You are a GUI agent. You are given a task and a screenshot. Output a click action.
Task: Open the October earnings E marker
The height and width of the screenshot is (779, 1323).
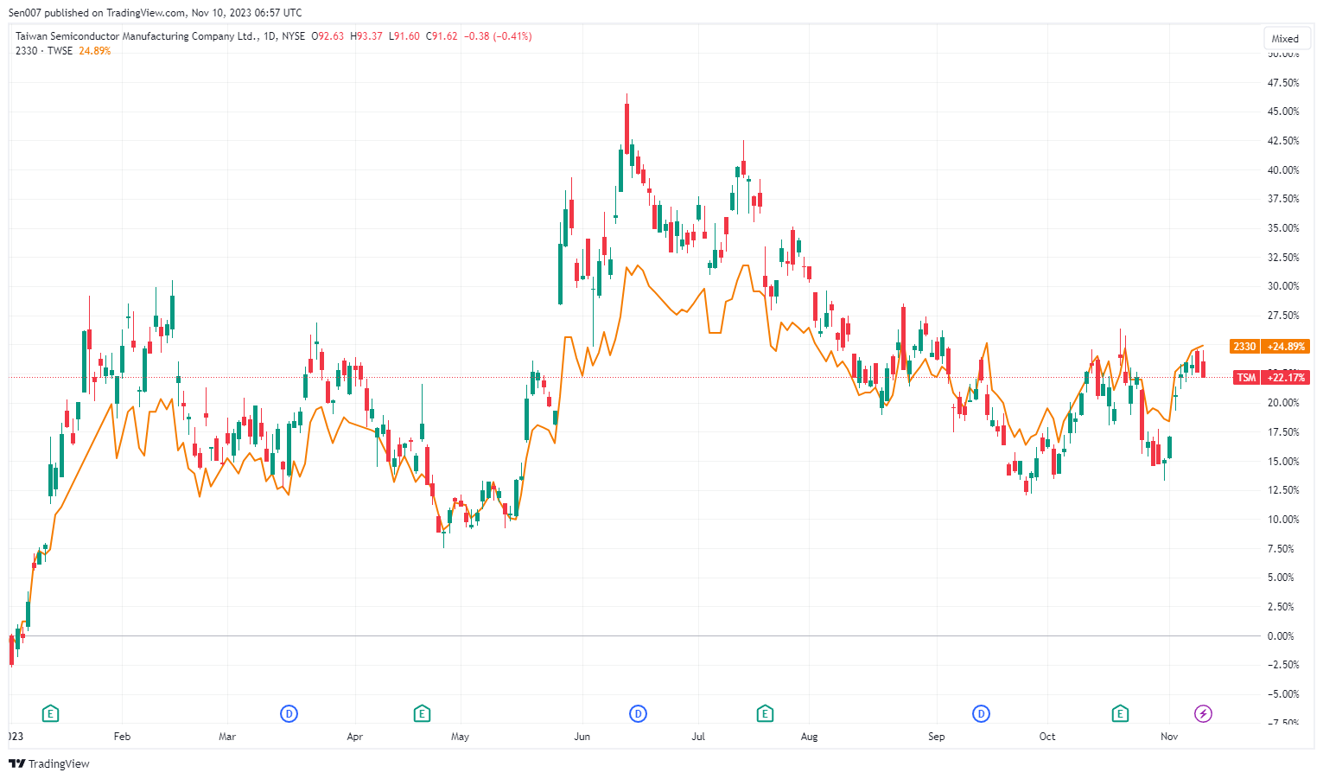(x=1120, y=713)
